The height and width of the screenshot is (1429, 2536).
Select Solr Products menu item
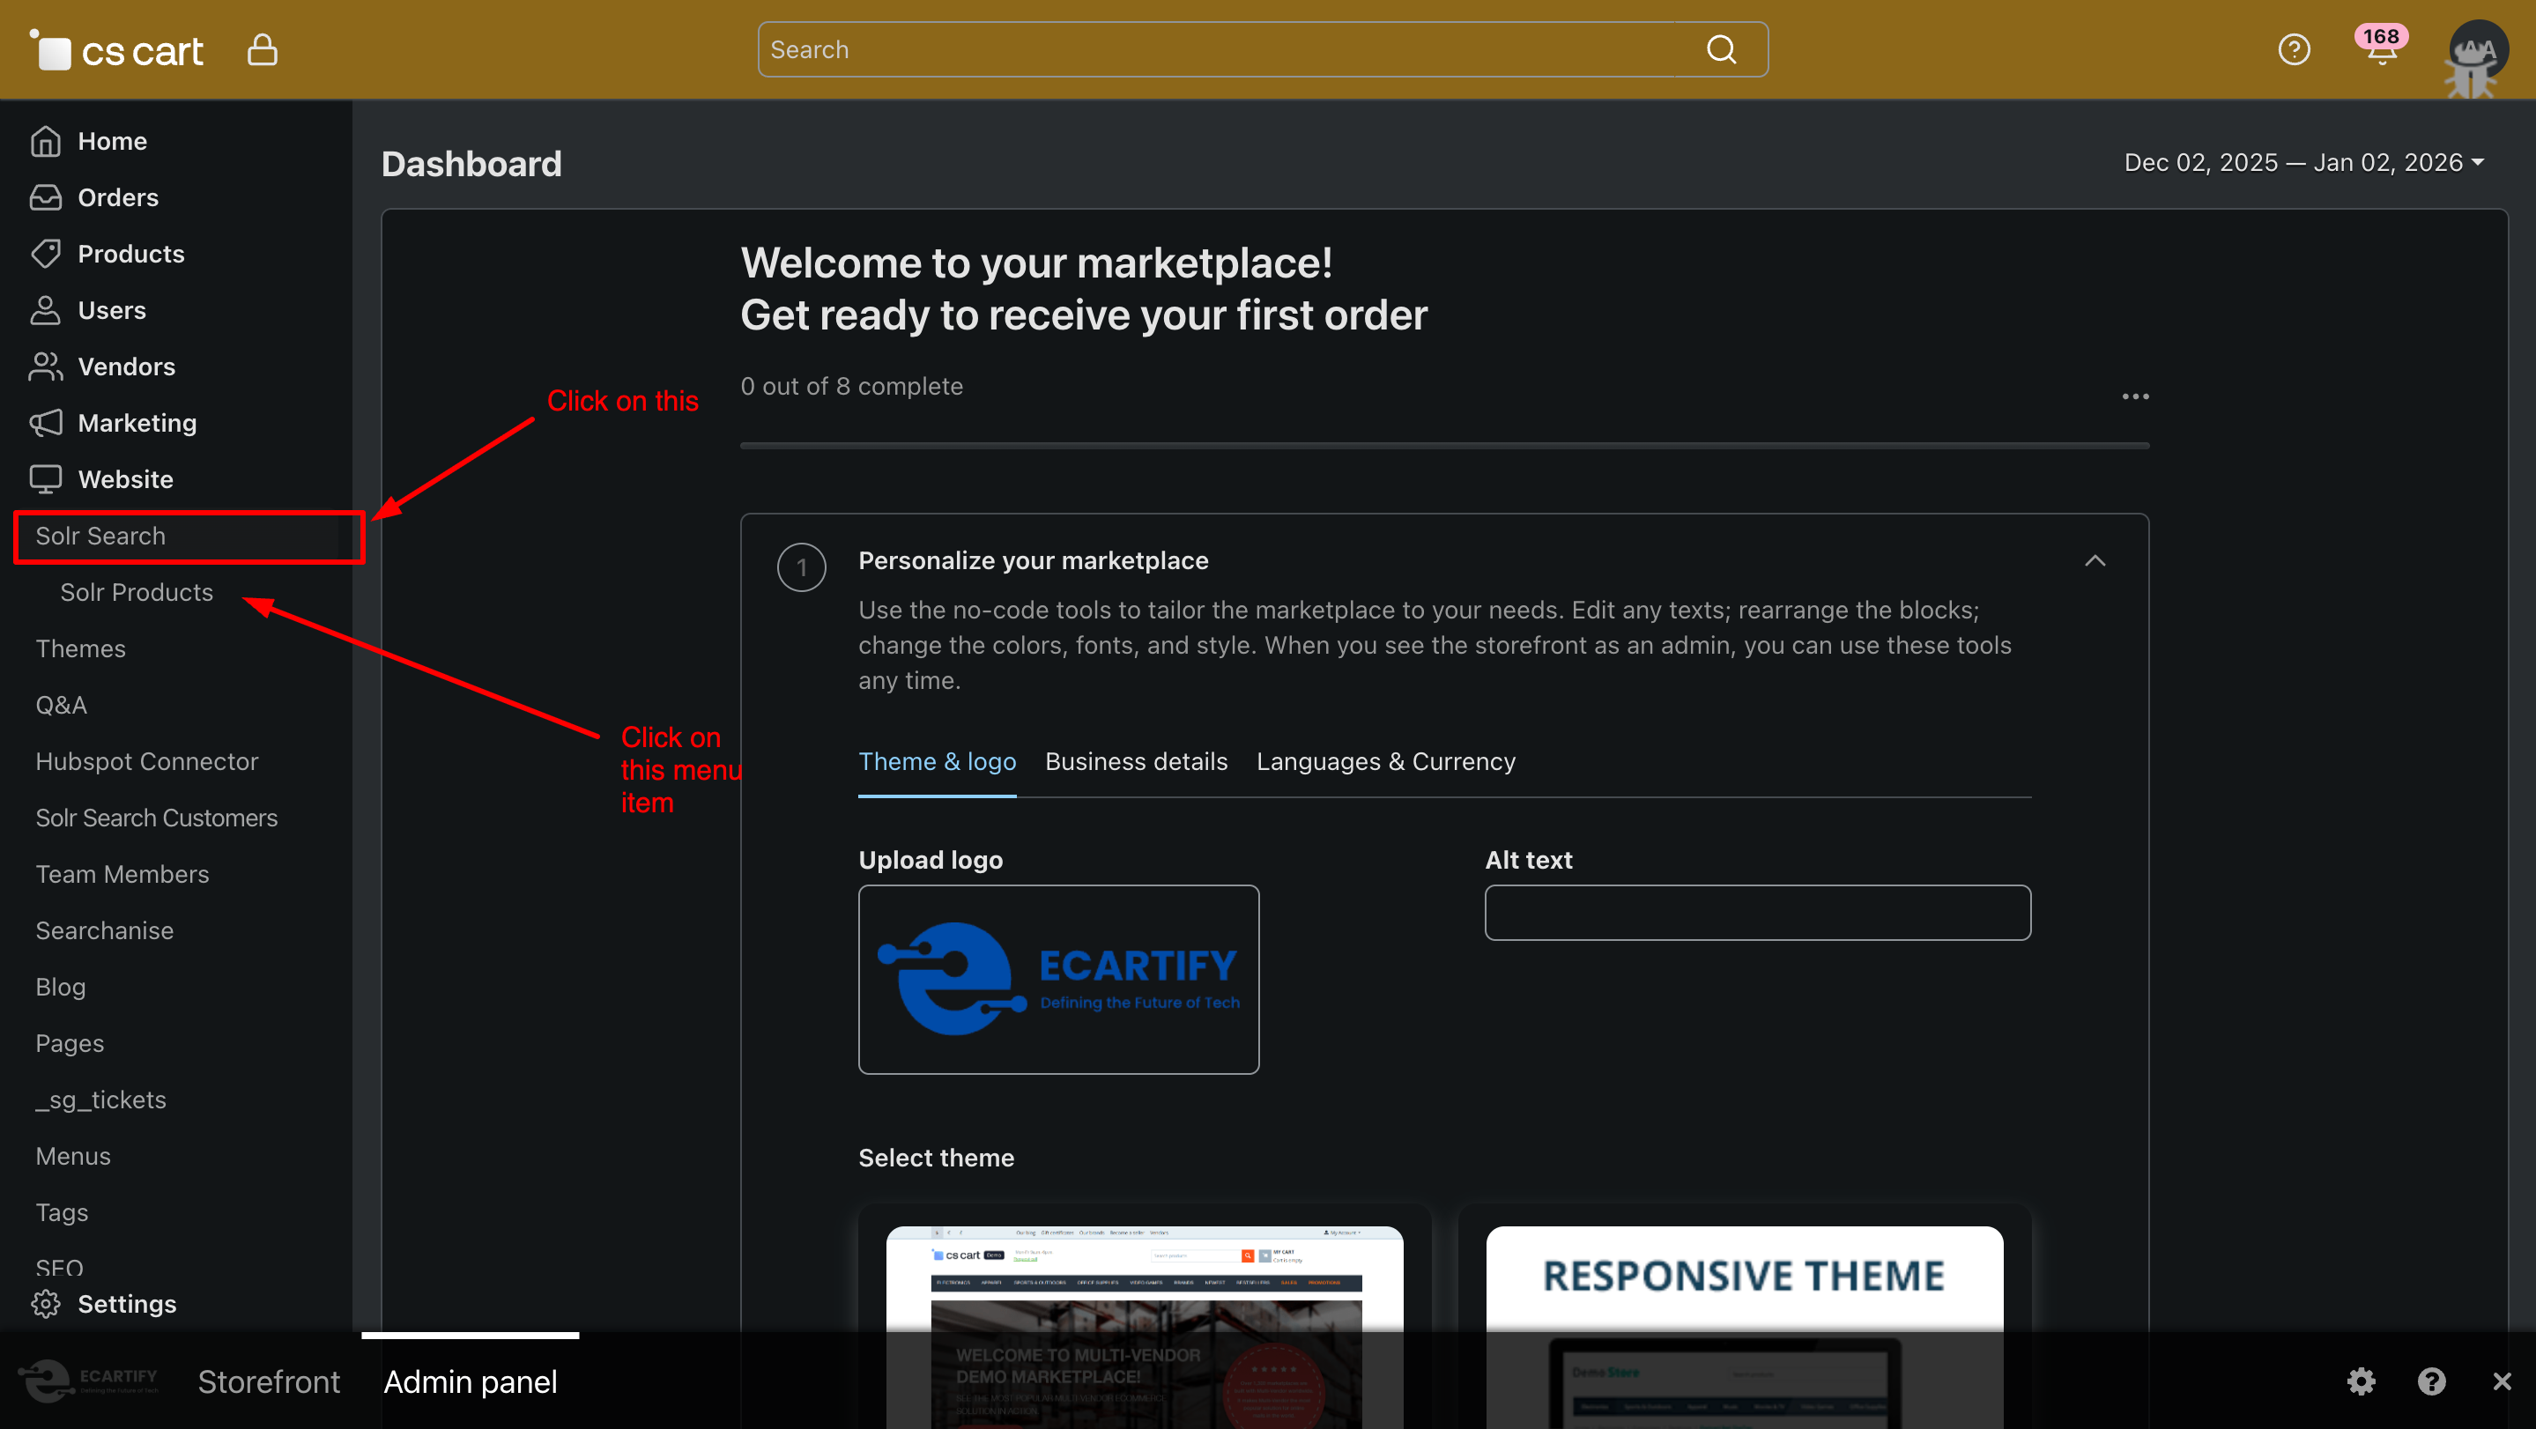[x=137, y=591]
